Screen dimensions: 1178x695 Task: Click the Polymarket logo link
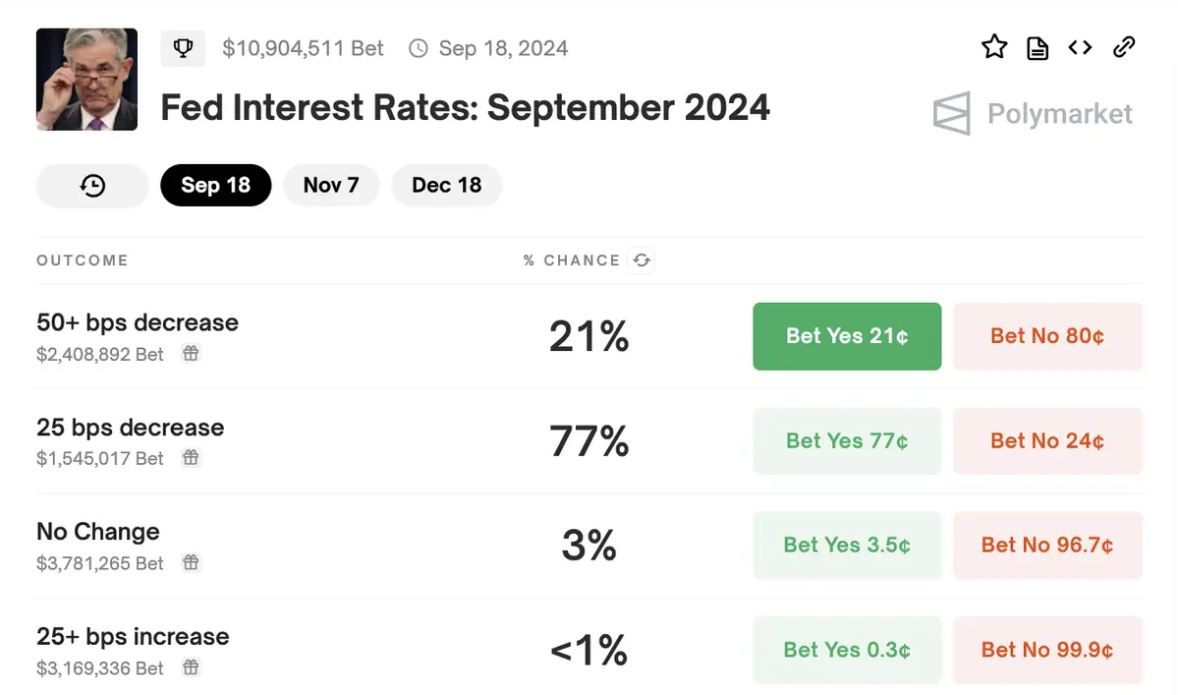click(1033, 114)
